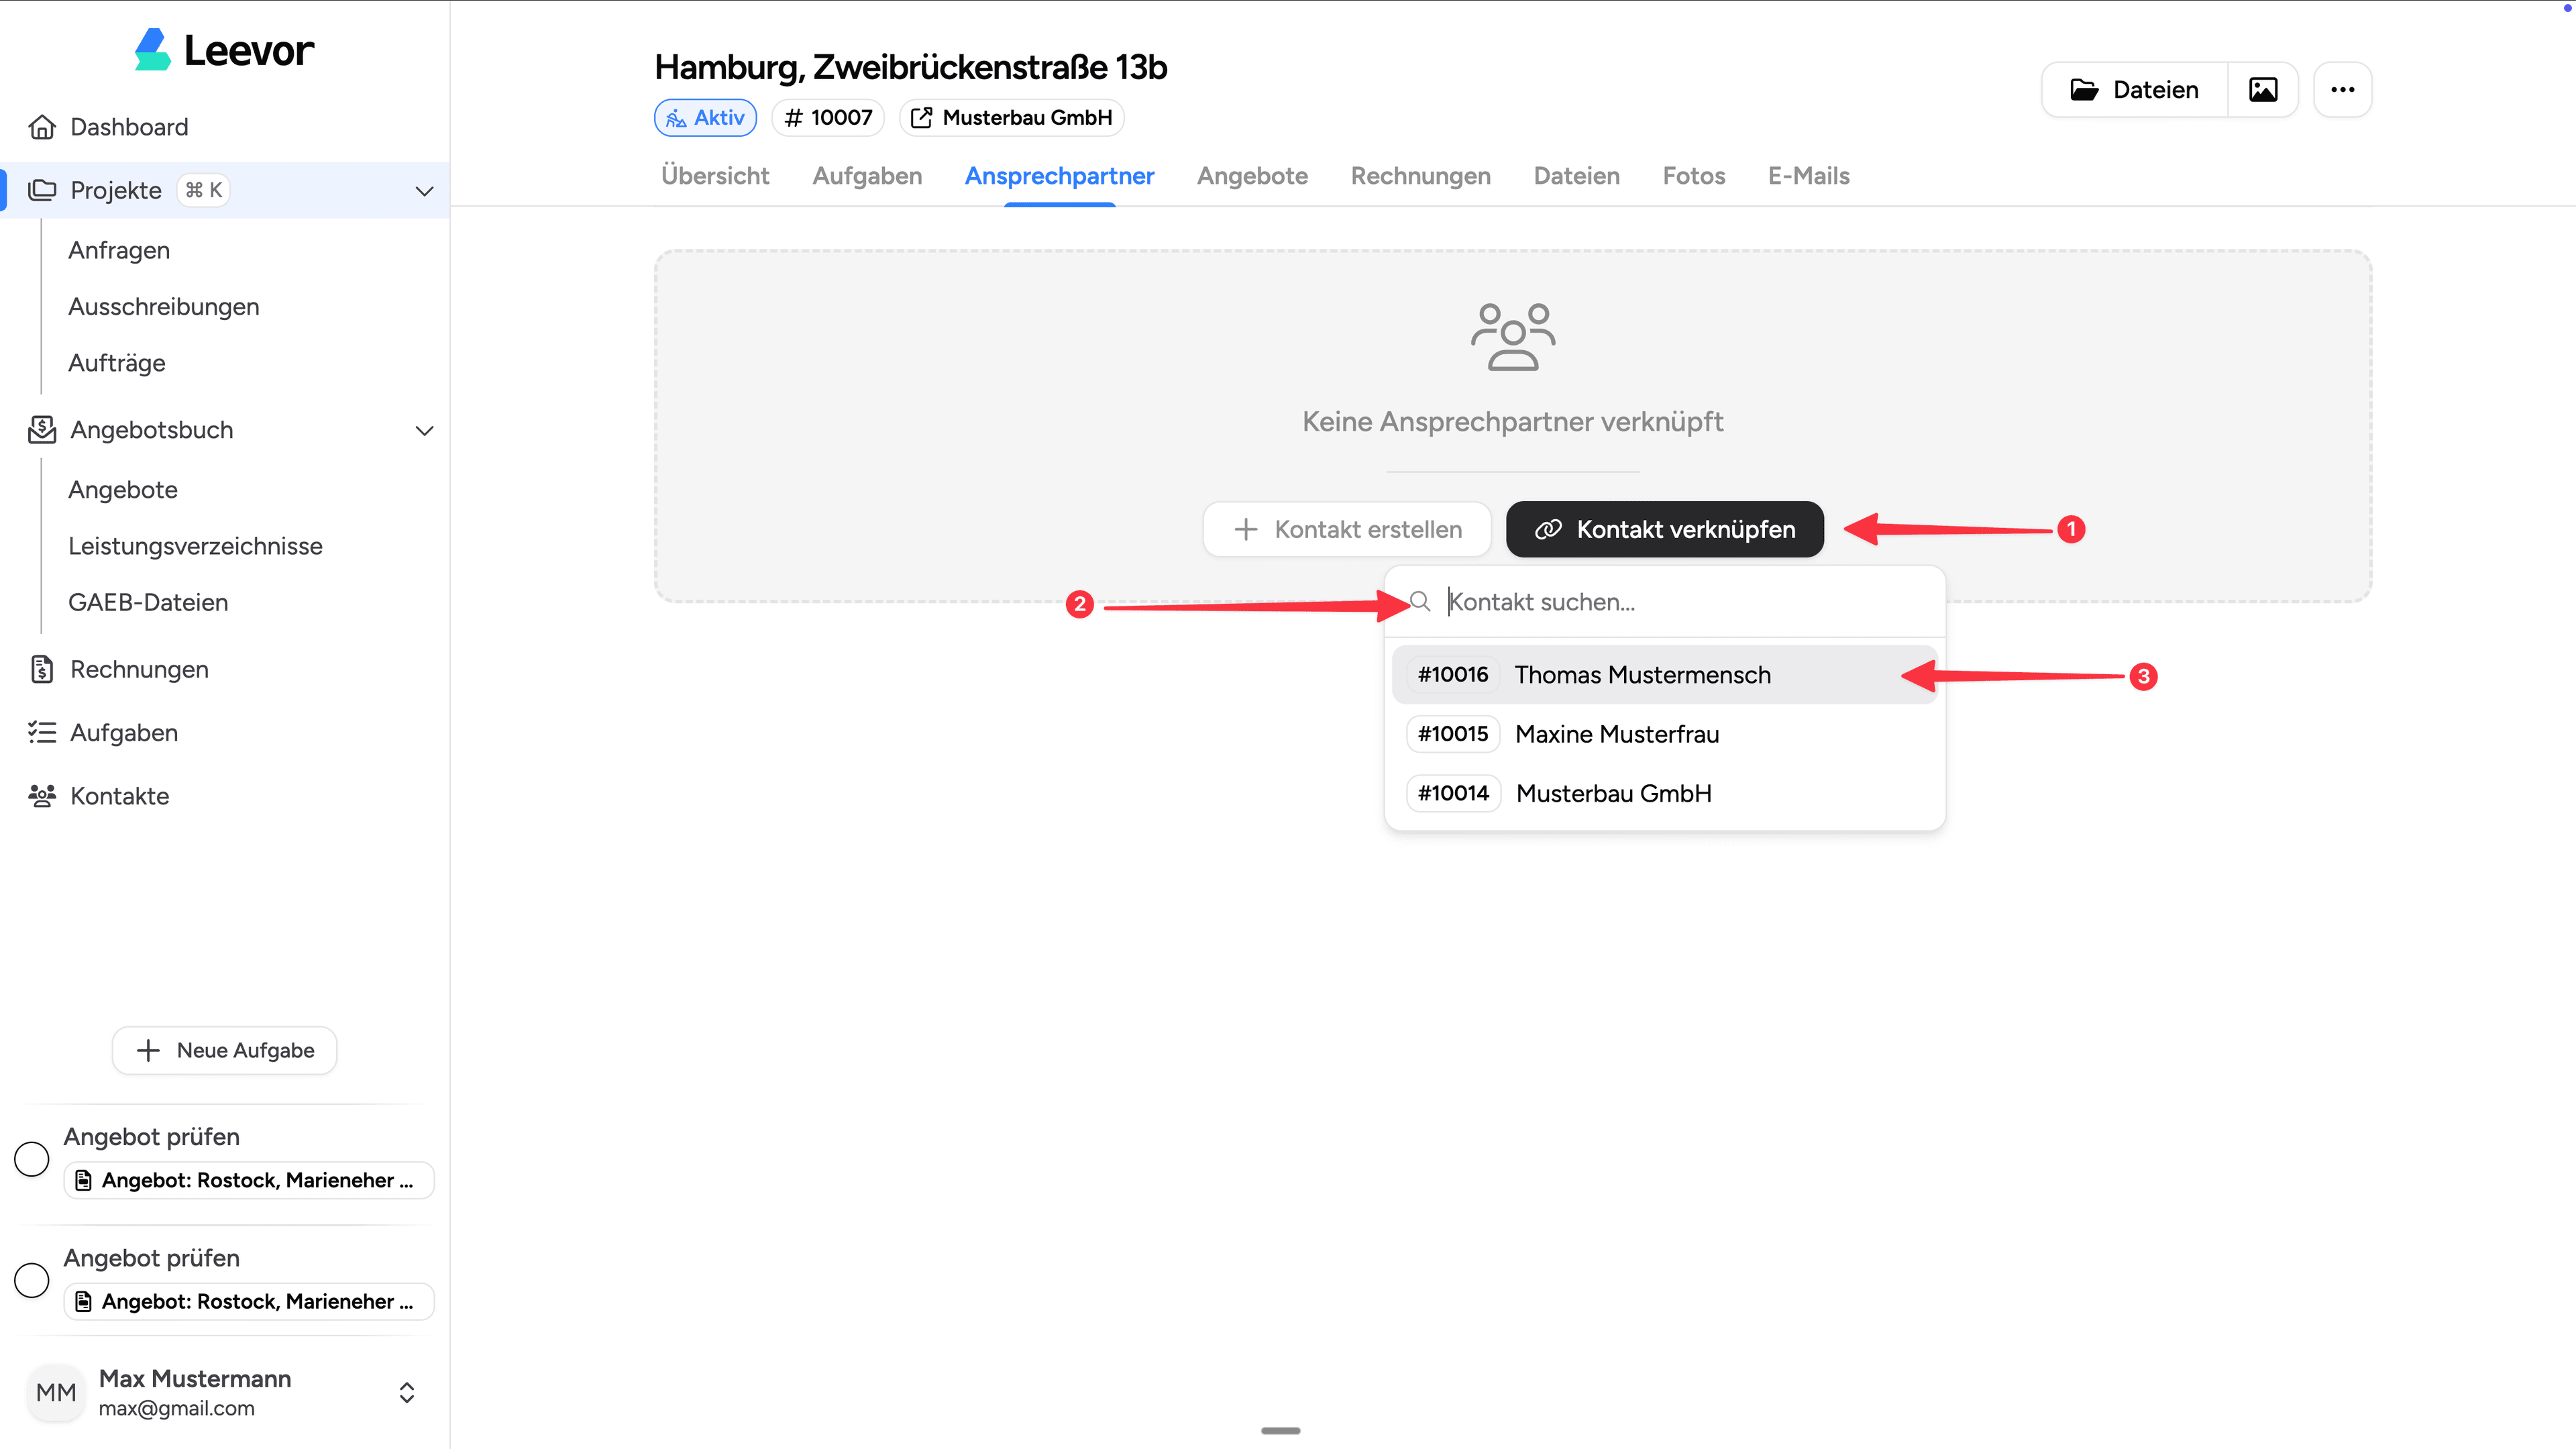The height and width of the screenshot is (1449, 2576).
Task: Check the second Angebot prüfen task circle
Action: point(31,1280)
